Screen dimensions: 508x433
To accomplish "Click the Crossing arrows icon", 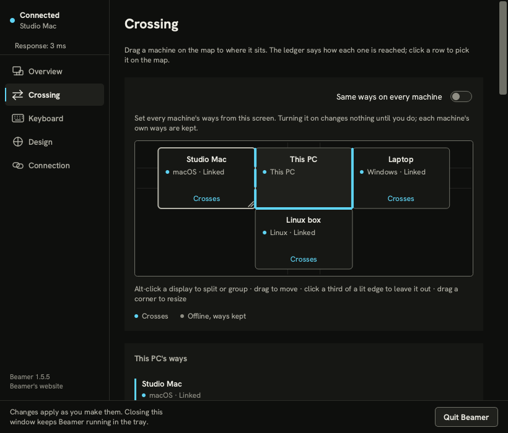I will coord(18,95).
